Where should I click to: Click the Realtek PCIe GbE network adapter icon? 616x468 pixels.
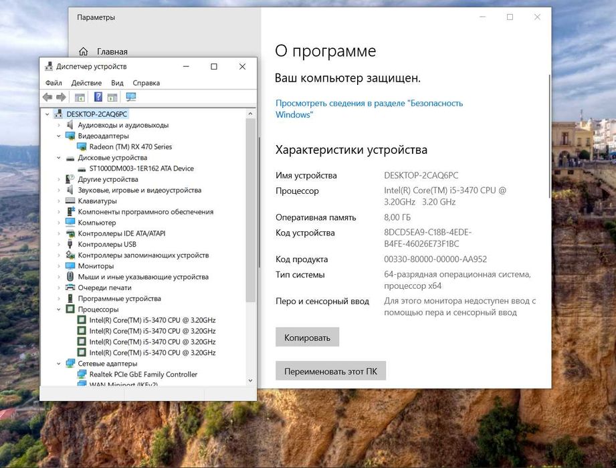(82, 374)
